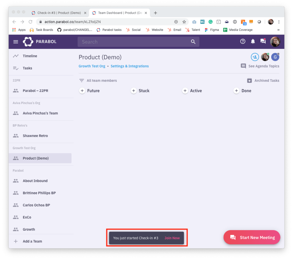Open the Talent bookmark
The height and width of the screenshot is (259, 293).
[193, 30]
